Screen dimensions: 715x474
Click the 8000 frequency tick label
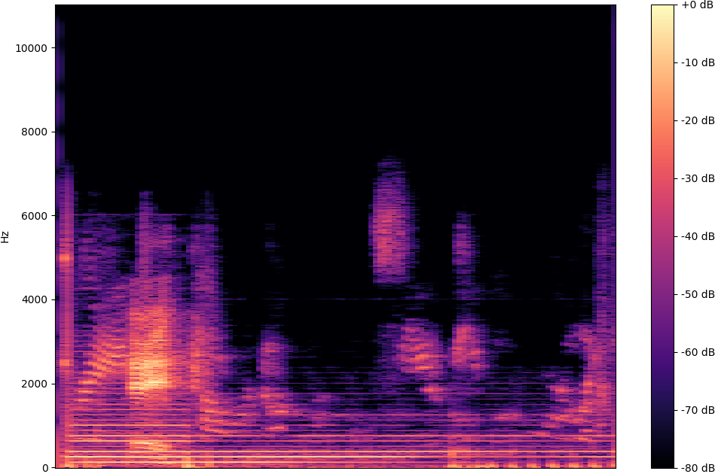pyautogui.click(x=34, y=132)
